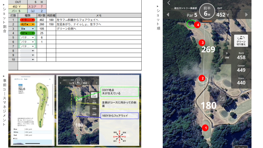Select red shot marker 1 on tee

(205, 127)
